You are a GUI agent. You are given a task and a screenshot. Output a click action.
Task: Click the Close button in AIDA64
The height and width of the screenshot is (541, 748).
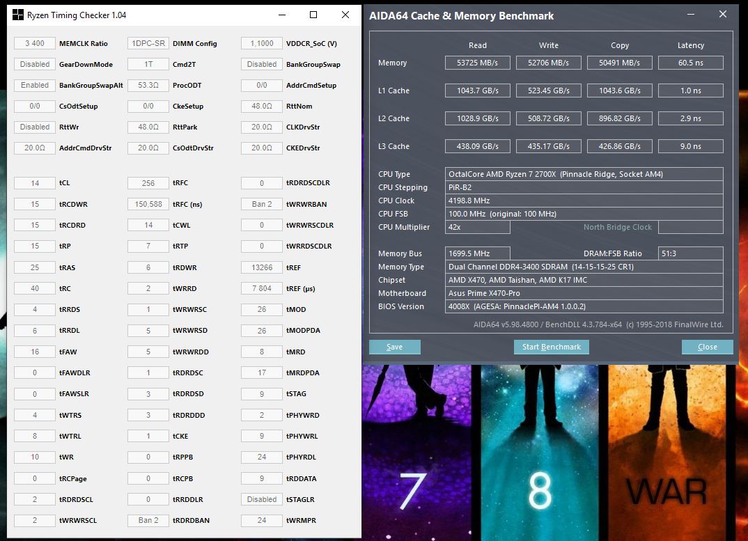(708, 347)
